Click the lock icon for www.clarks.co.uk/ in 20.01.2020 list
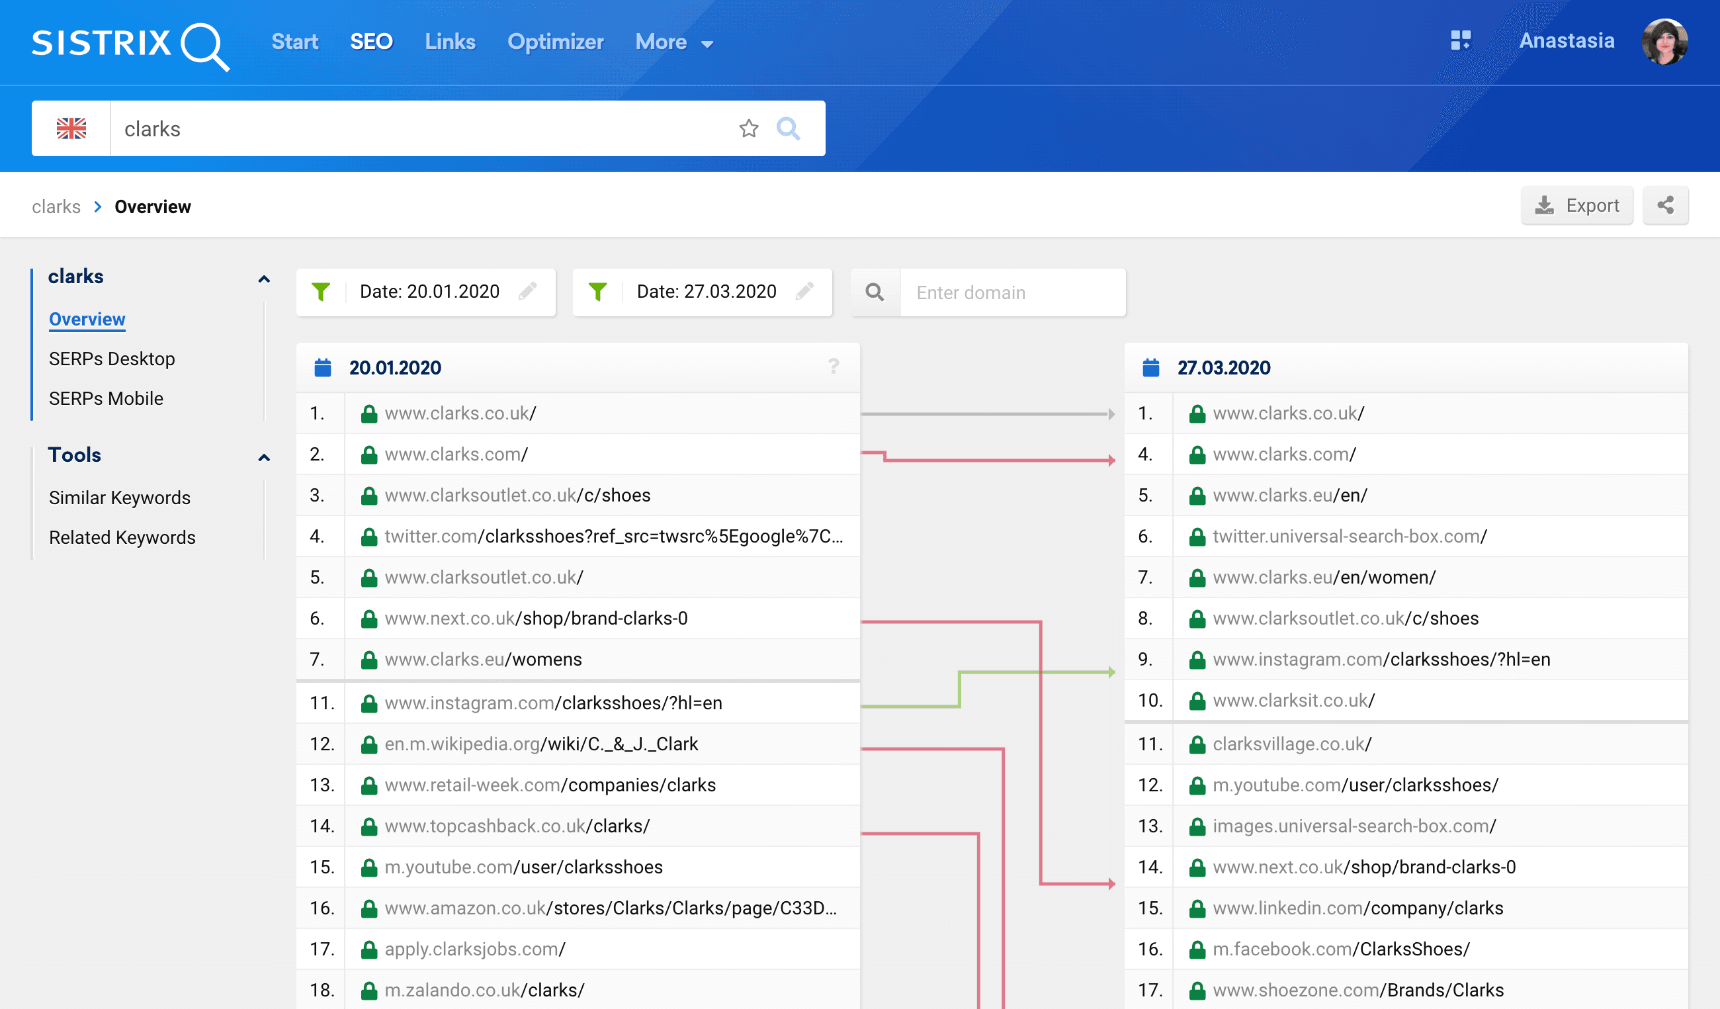The height and width of the screenshot is (1009, 1720). tap(369, 414)
